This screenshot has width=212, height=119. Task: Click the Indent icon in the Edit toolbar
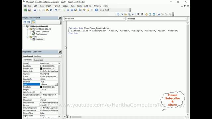pos(138,14)
